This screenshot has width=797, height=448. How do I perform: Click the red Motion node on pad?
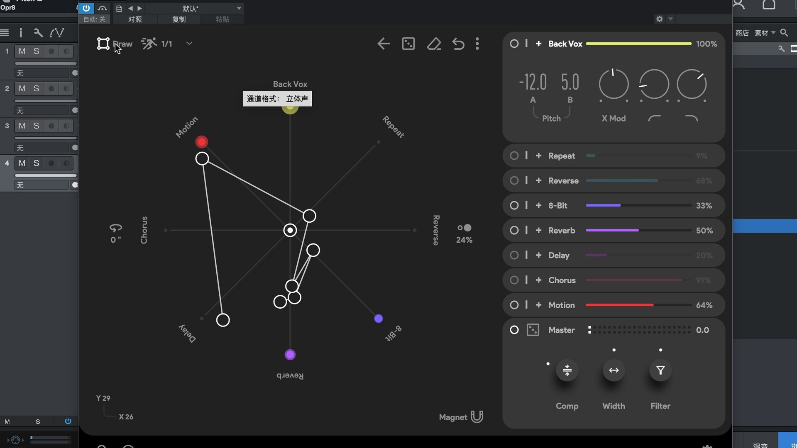(202, 142)
